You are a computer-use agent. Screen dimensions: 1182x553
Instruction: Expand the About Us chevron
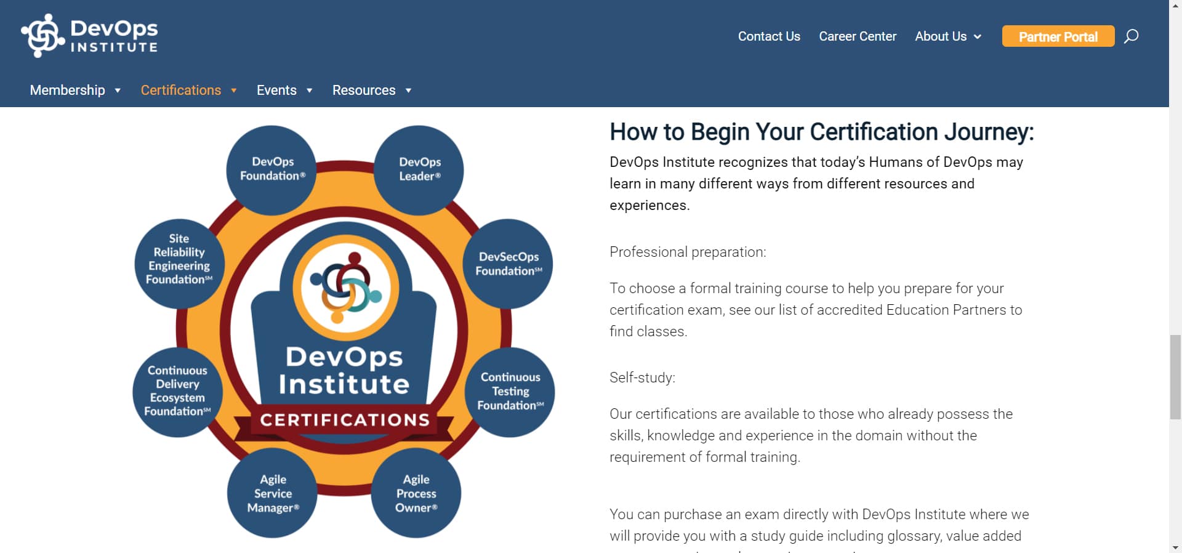tap(977, 37)
